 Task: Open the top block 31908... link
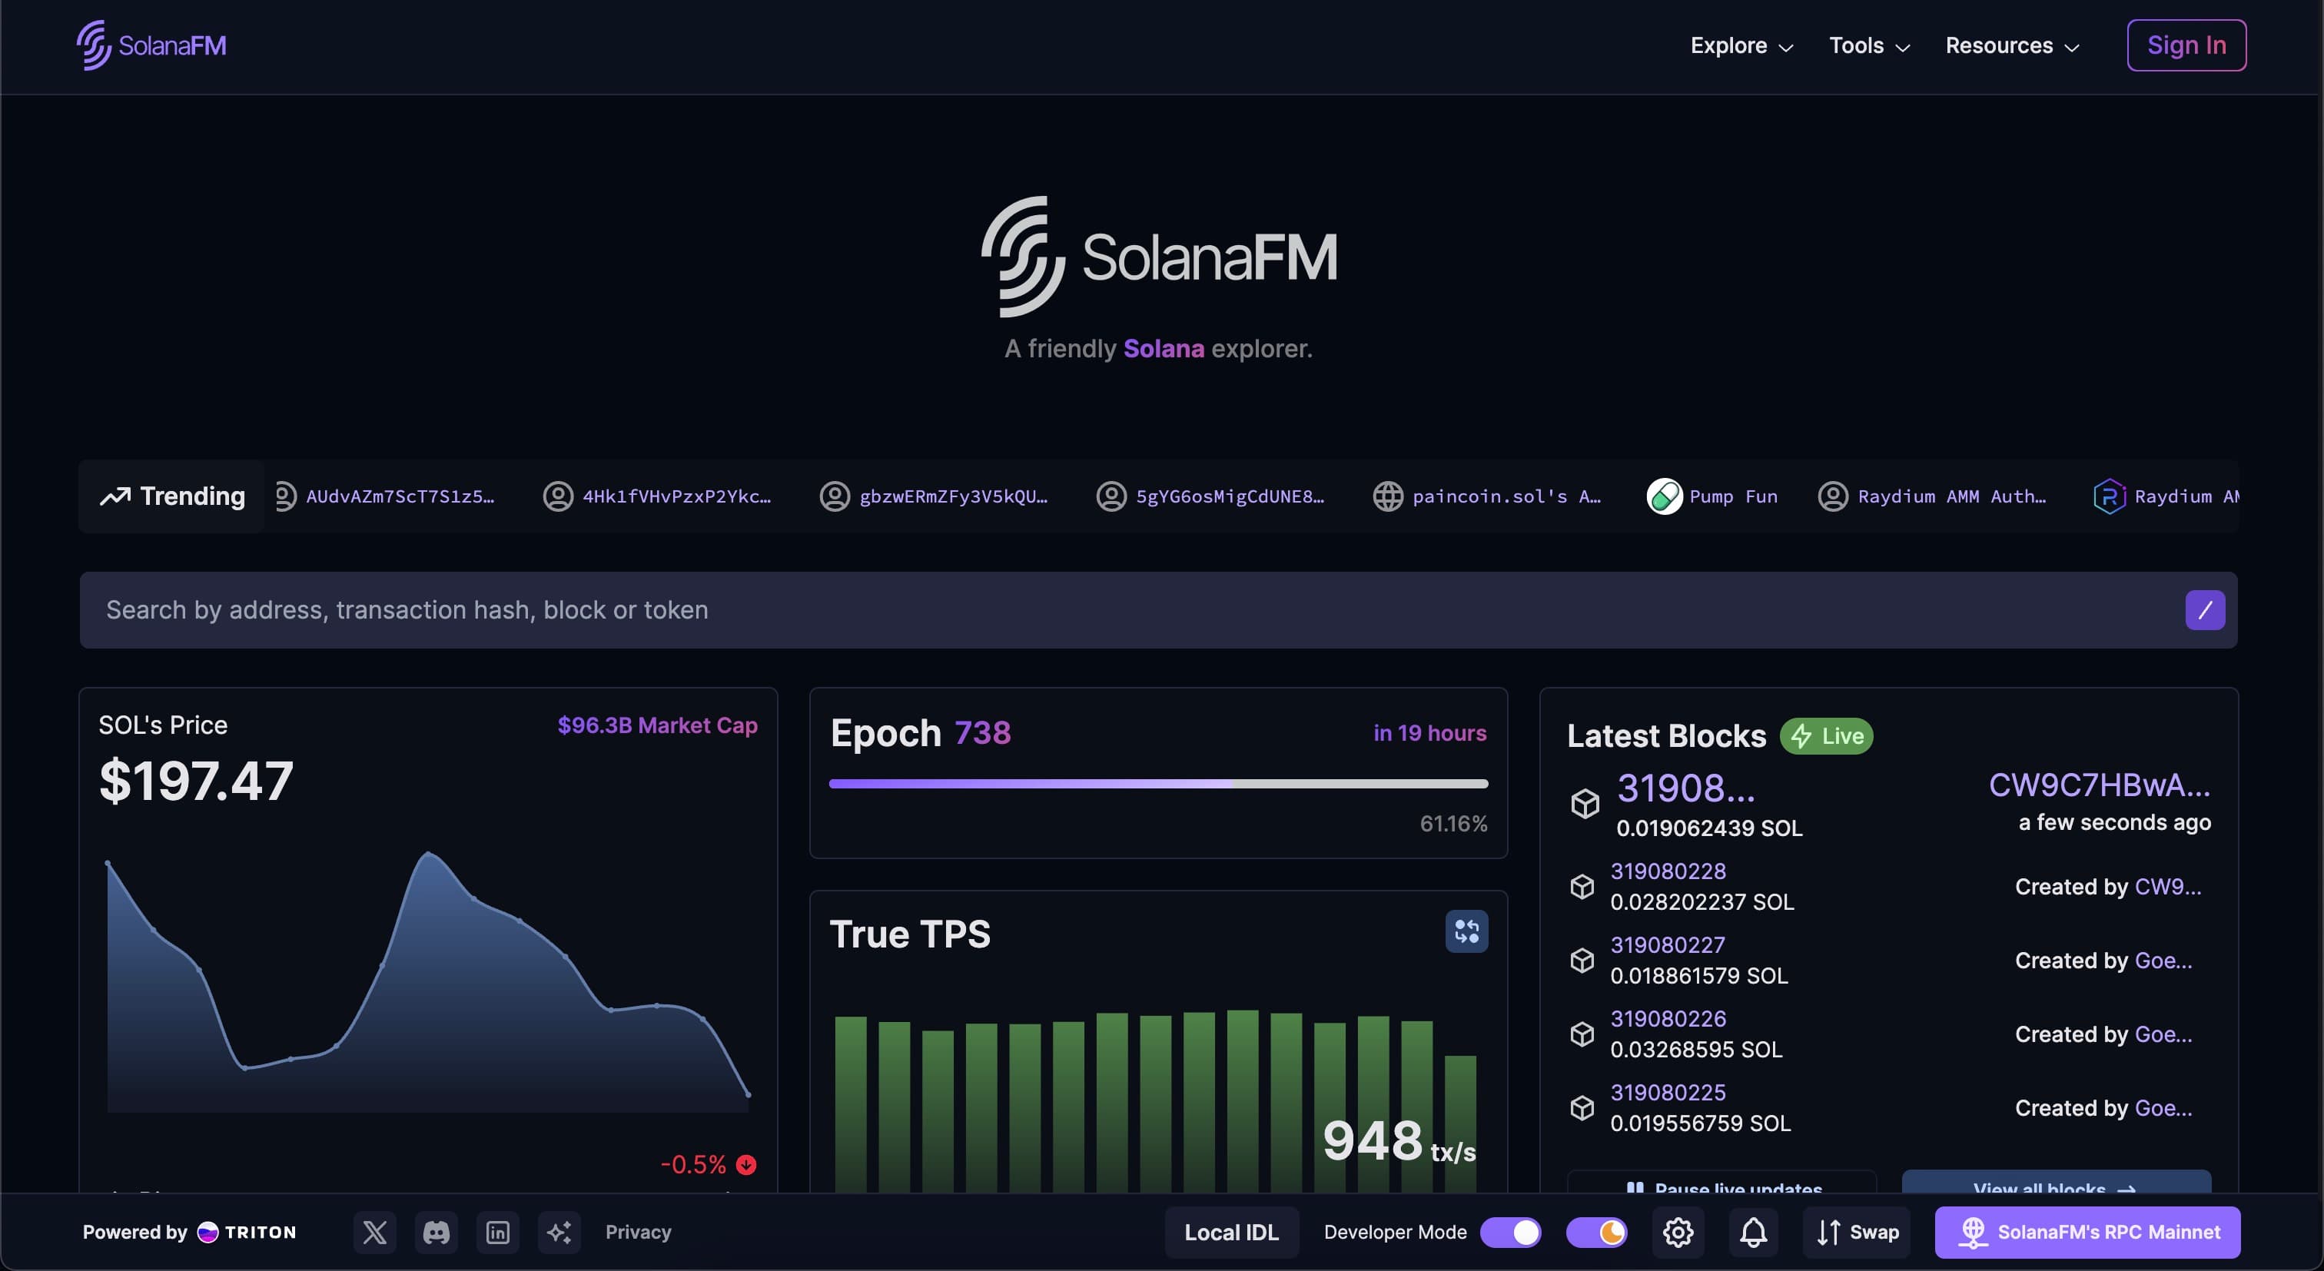[x=1686, y=788]
